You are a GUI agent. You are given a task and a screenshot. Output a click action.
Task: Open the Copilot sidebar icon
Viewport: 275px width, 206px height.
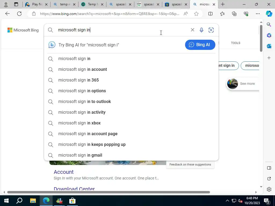point(269,14)
